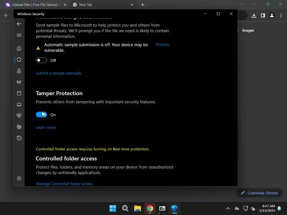Click yellow Real-time protection requirement notice
The width and height of the screenshot is (287, 215).
pyautogui.click(x=92, y=149)
